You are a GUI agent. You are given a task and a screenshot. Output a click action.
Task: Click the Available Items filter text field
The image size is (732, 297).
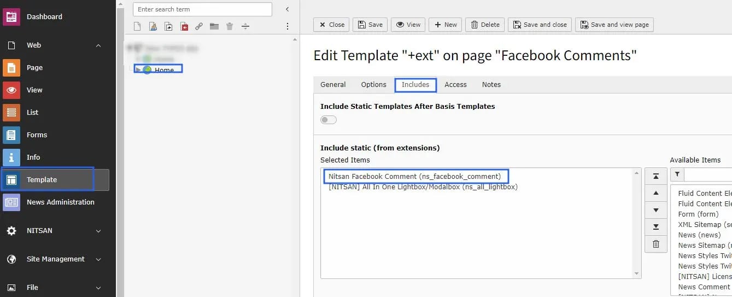pyautogui.click(x=708, y=174)
